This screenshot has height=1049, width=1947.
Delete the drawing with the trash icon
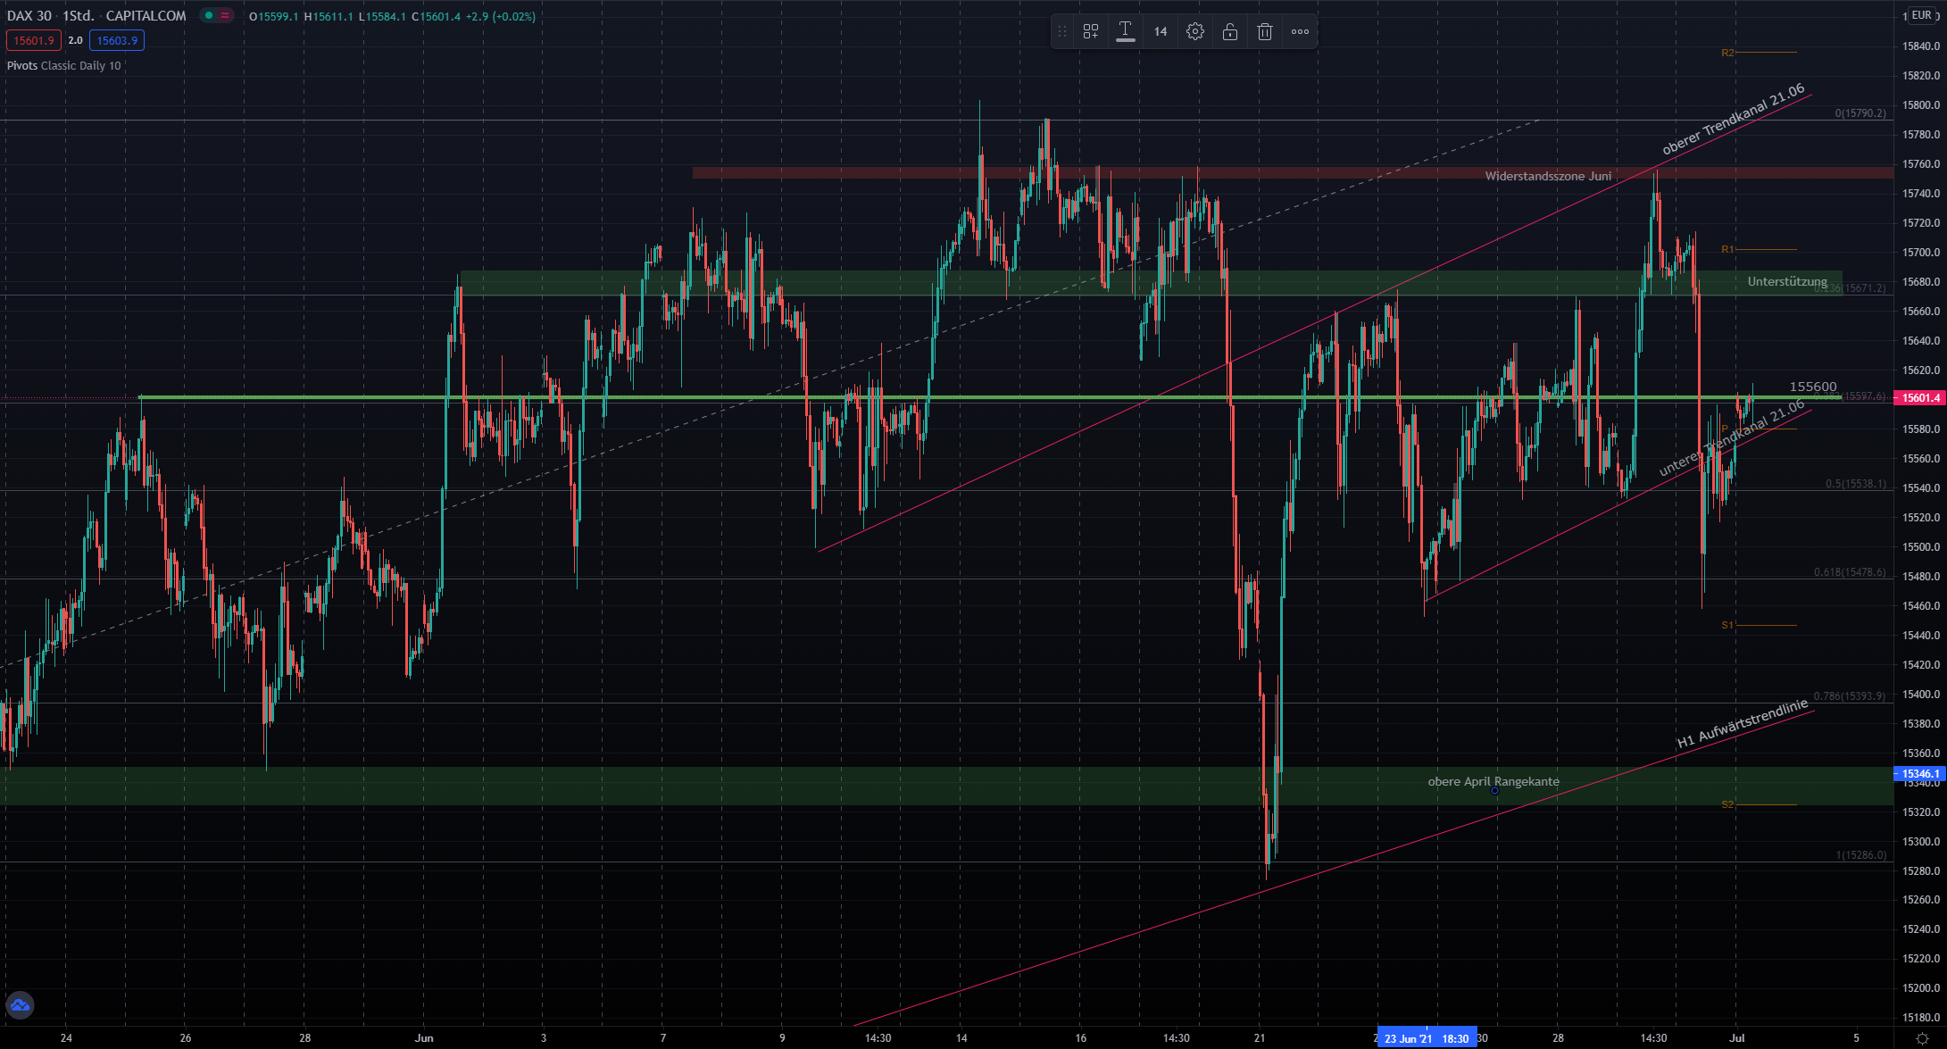pyautogui.click(x=1264, y=31)
